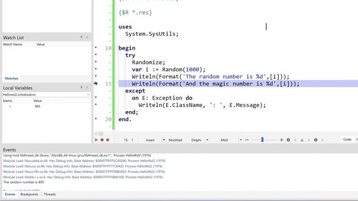Click the highlighted 'And the magic number' code line
This screenshot has height=201, width=358.
(238, 84)
